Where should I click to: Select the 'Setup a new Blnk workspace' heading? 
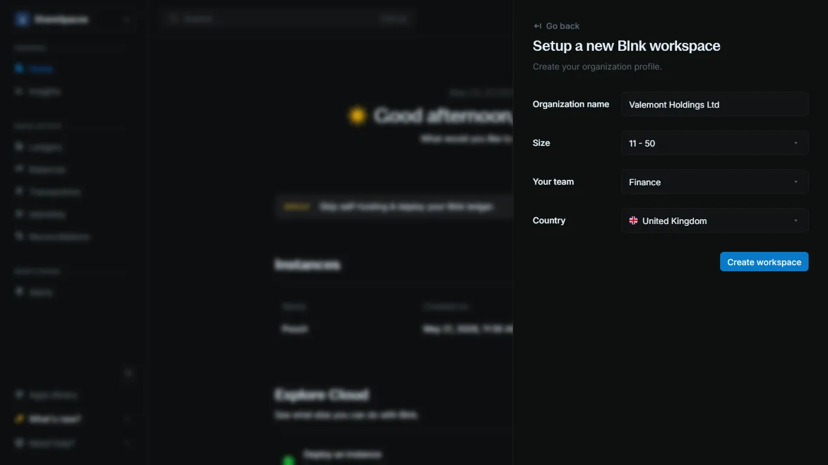tap(626, 46)
